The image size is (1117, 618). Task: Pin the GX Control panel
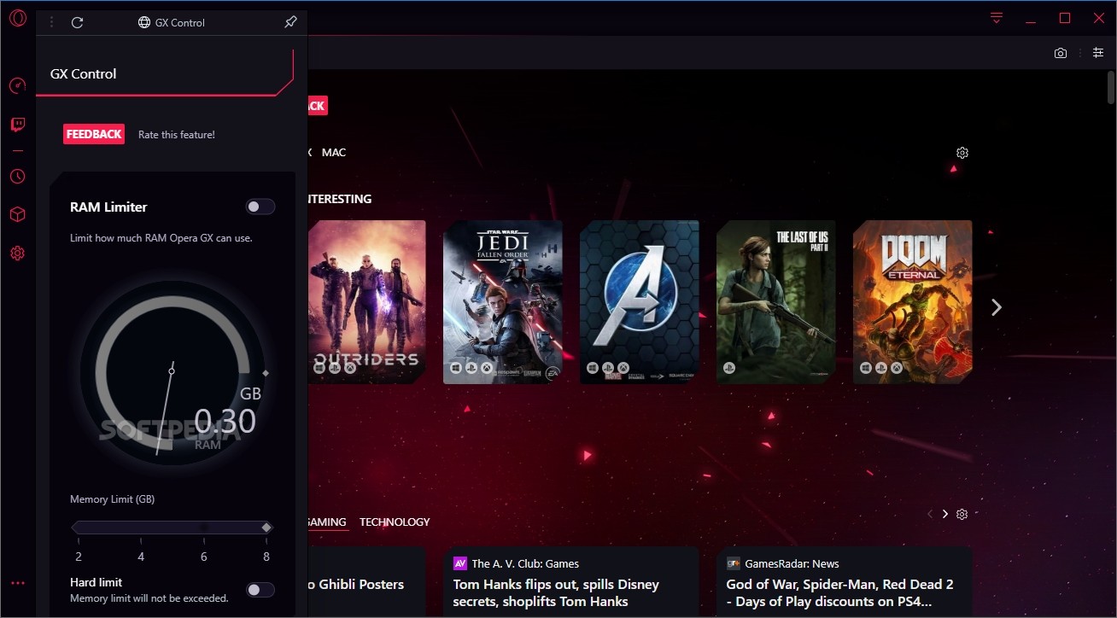[290, 22]
